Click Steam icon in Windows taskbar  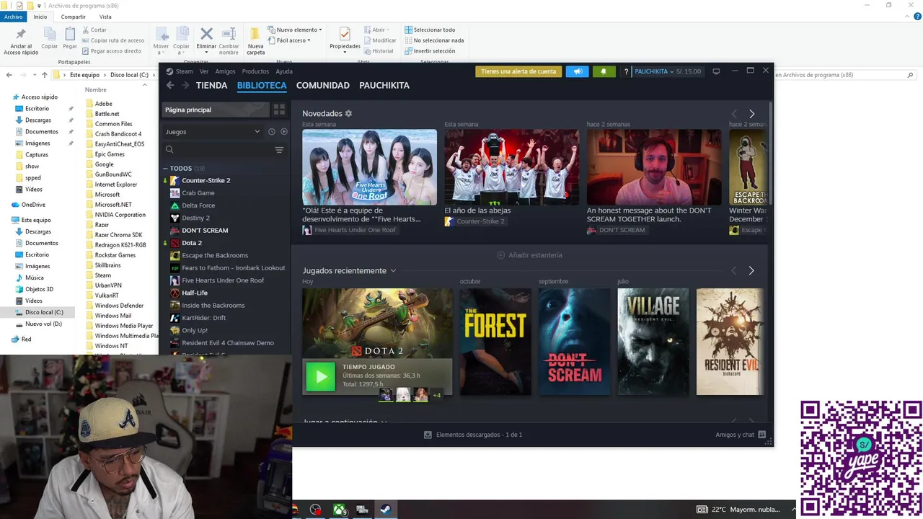pos(385,510)
